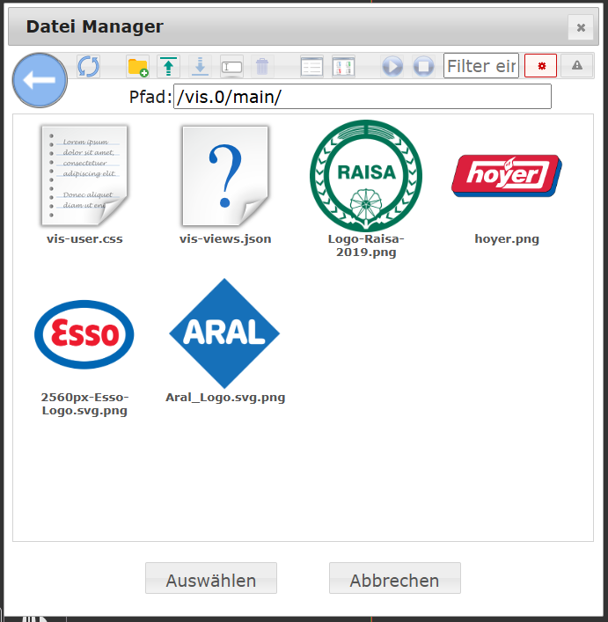Focus the Filter input field
This screenshot has height=622, width=608.
pyautogui.click(x=481, y=66)
